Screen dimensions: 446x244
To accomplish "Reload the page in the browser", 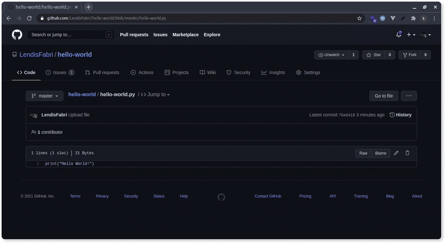I will (x=29, y=18).
